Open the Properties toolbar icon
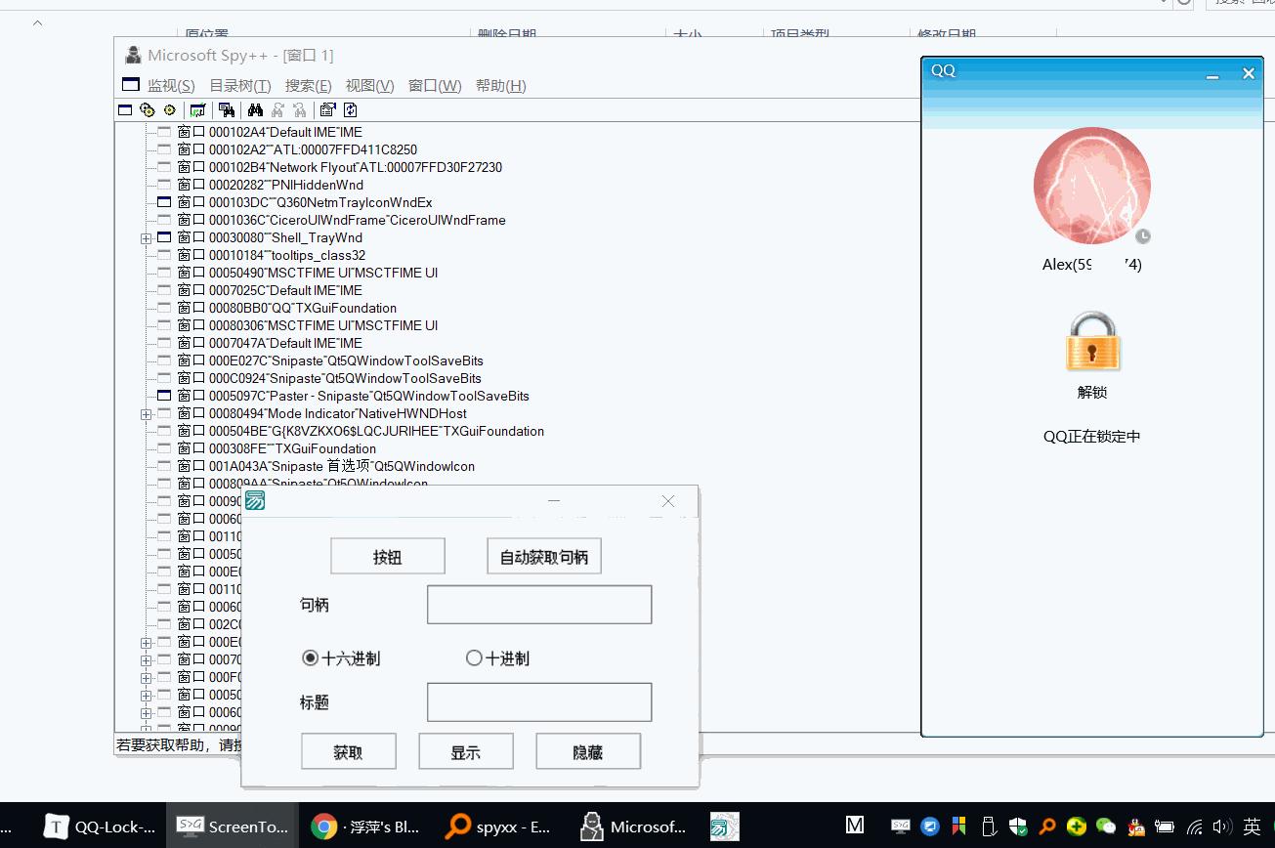This screenshot has width=1275, height=848. tap(327, 109)
